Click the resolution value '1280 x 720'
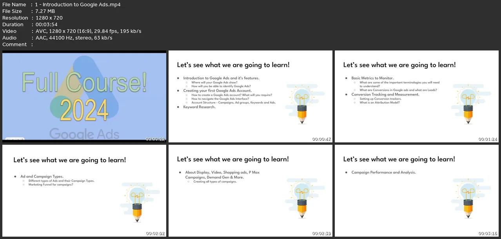This screenshot has height=239, width=501. point(49,18)
